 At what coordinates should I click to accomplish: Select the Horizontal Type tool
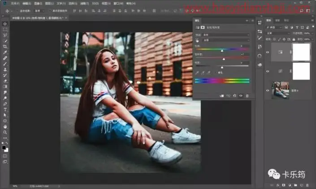coord(5,110)
